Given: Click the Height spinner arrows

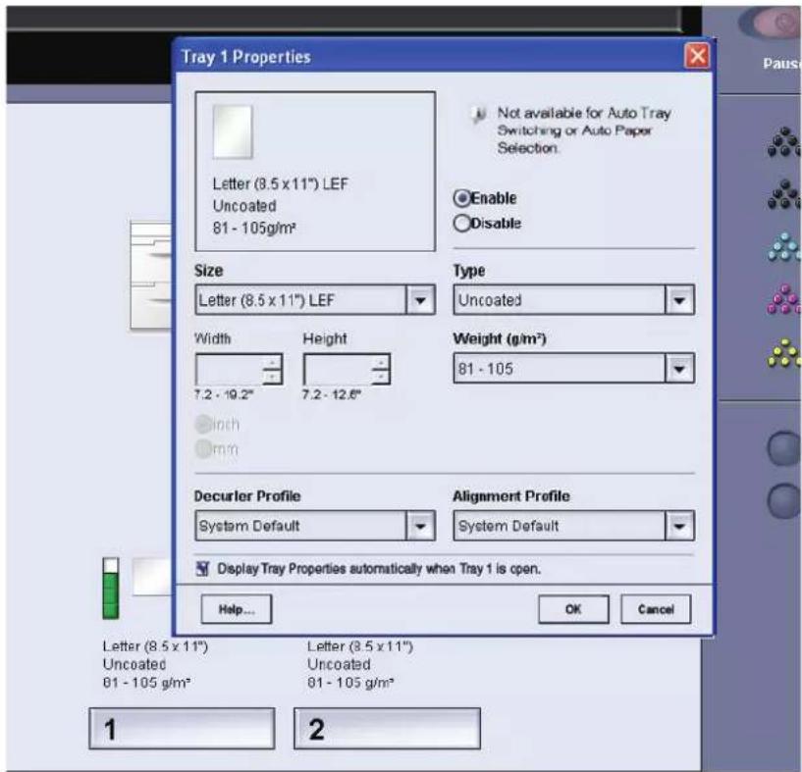Looking at the screenshot, I should point(380,370).
